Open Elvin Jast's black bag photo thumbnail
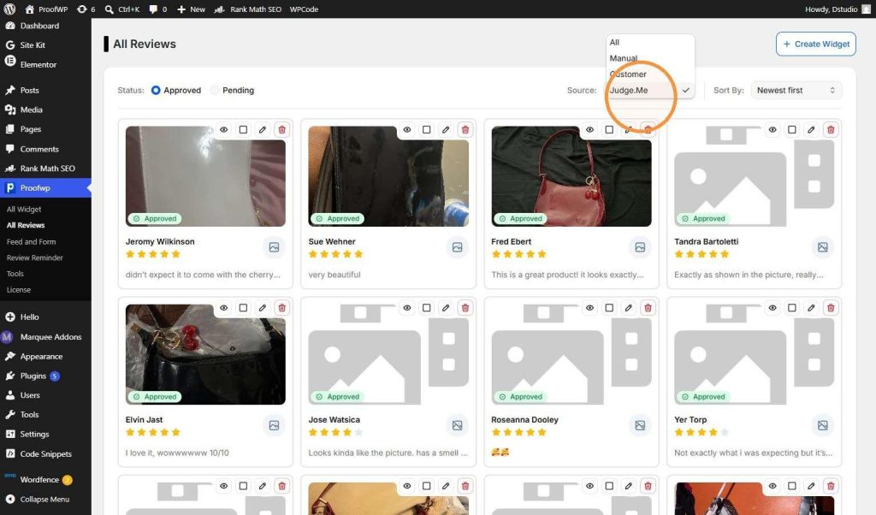Image resolution: width=876 pixels, height=515 pixels. [x=205, y=354]
